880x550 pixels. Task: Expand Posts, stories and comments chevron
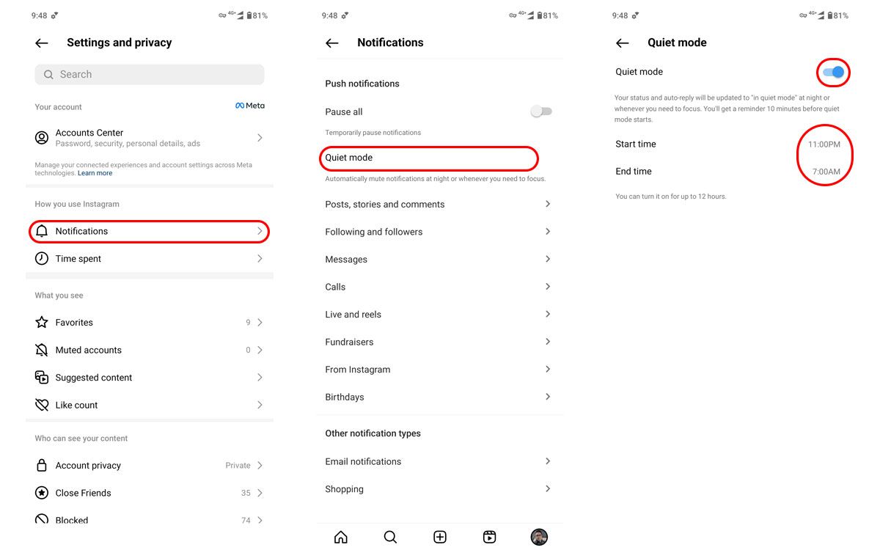pyautogui.click(x=548, y=204)
